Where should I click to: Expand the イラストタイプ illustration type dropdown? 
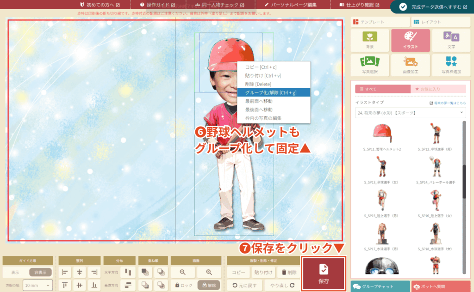(410, 112)
